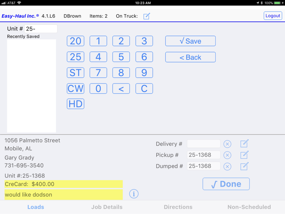Tap the 'would like dodson' note
Viewport: 285px width, 214px height.
click(x=64, y=194)
